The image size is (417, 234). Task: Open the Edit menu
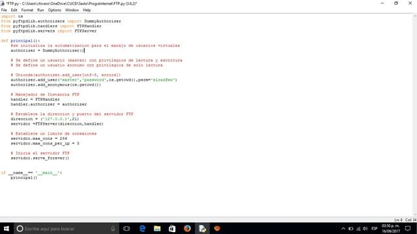[x=14, y=10]
